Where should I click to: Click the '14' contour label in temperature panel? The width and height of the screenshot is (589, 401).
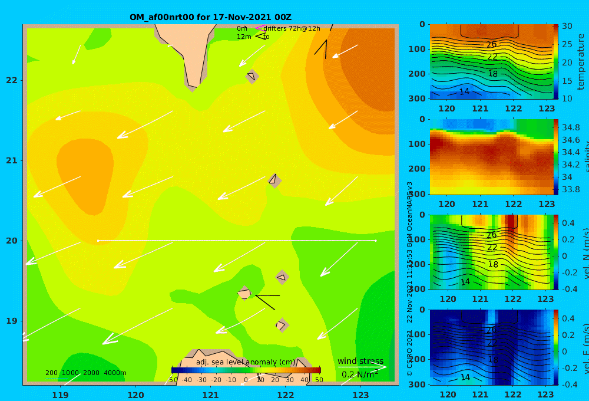(x=464, y=91)
